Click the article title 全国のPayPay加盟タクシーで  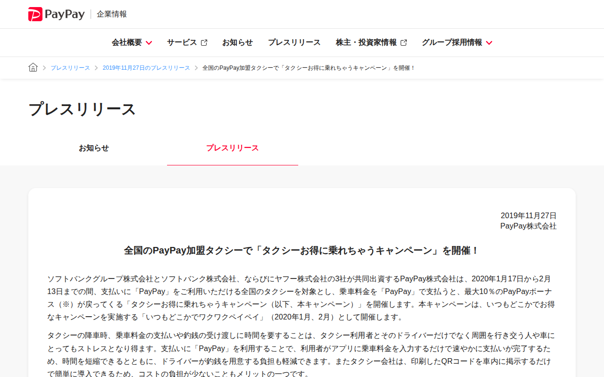point(302,251)
